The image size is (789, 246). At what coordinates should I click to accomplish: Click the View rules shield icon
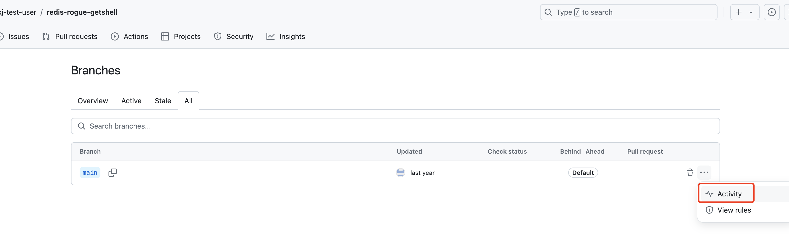click(x=709, y=210)
